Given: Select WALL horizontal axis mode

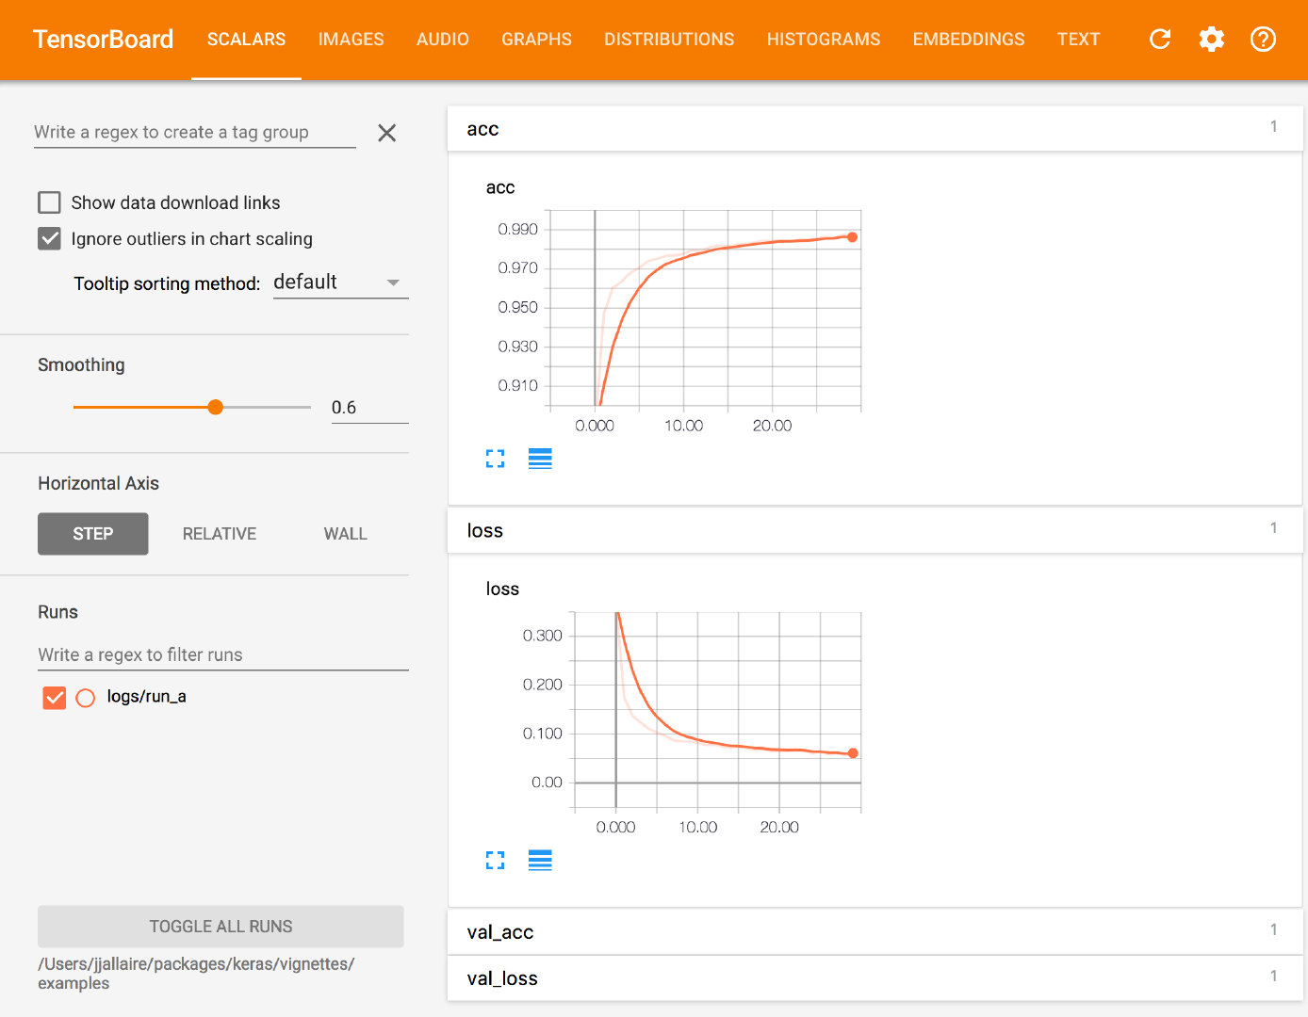Looking at the screenshot, I should click(346, 534).
